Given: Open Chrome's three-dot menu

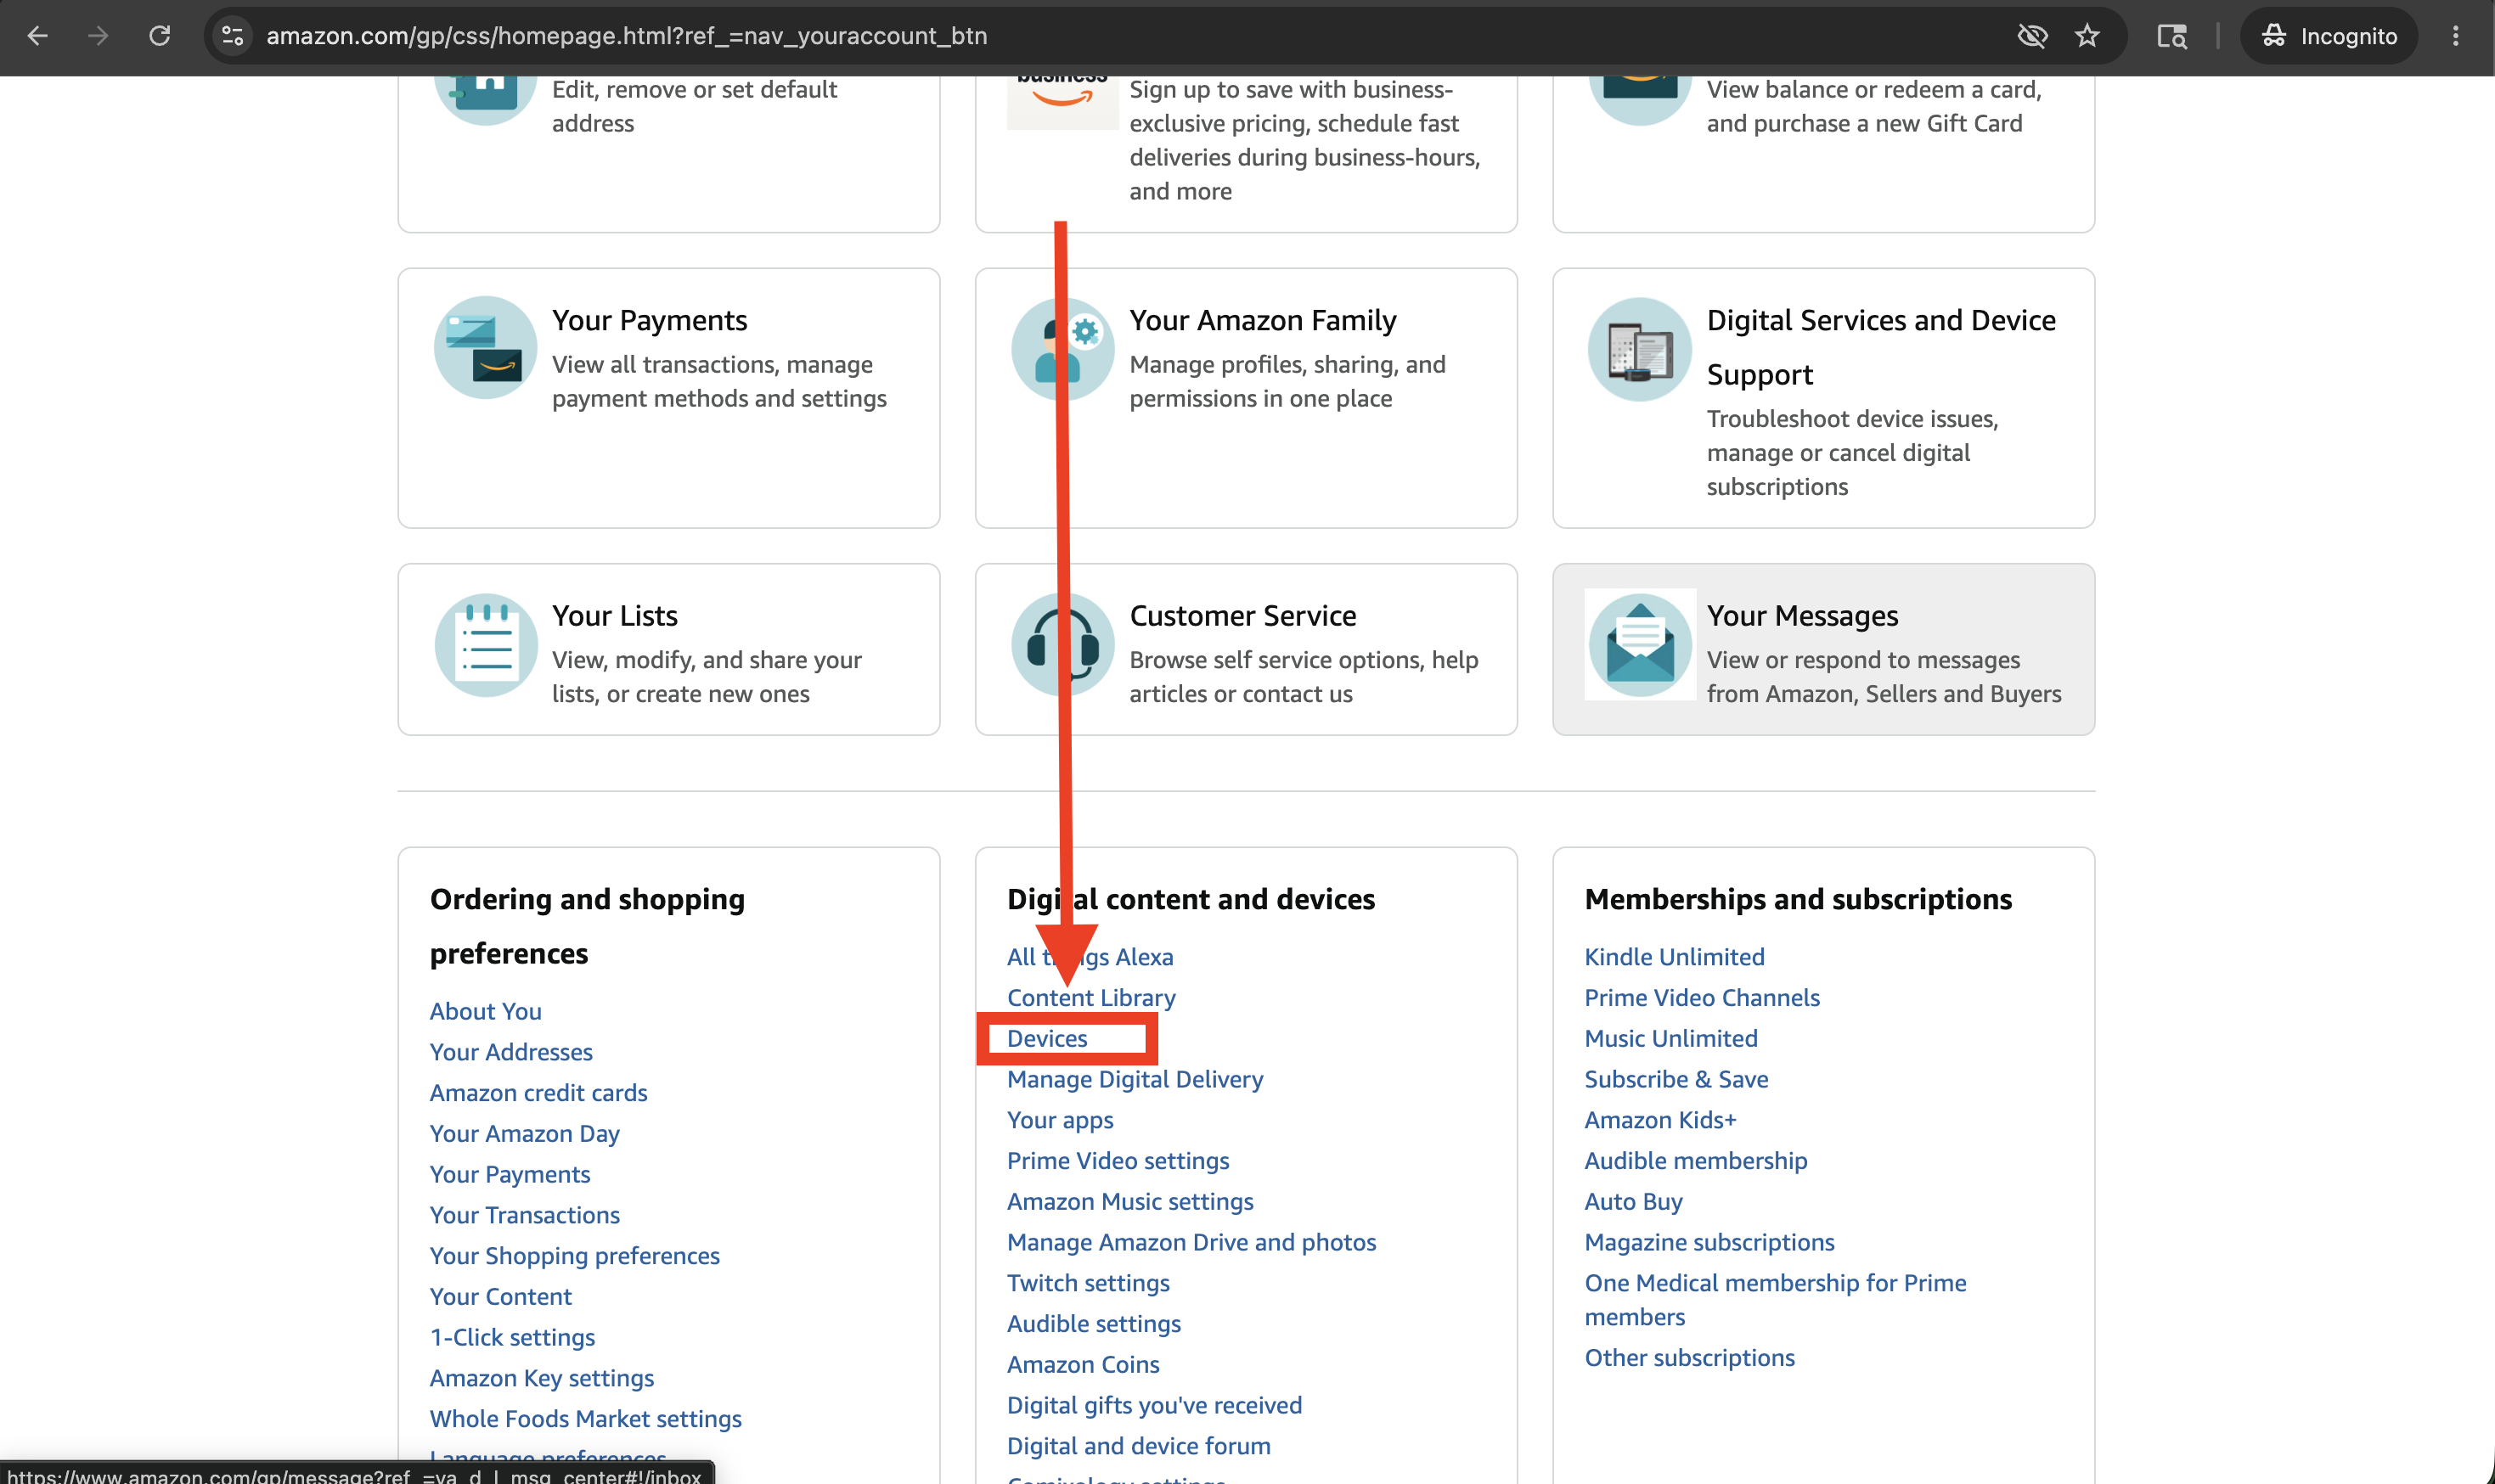Looking at the screenshot, I should click(2455, 36).
